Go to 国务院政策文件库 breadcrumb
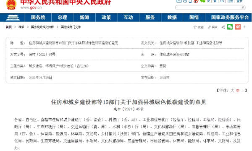This screenshot has height=151, width=252. tap(42, 27)
